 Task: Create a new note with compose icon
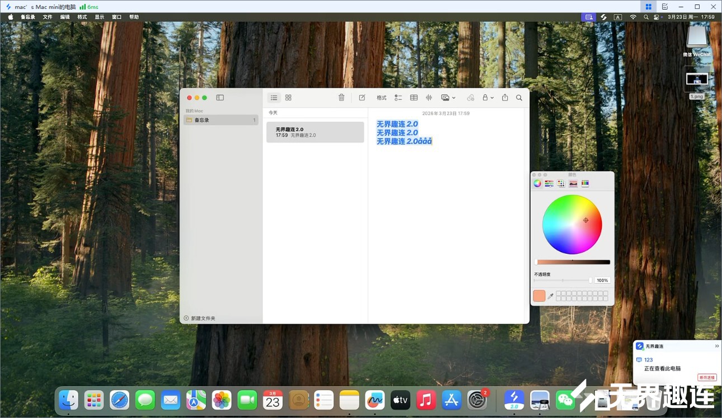(362, 98)
